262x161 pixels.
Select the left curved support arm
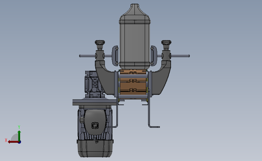(x=105, y=78)
